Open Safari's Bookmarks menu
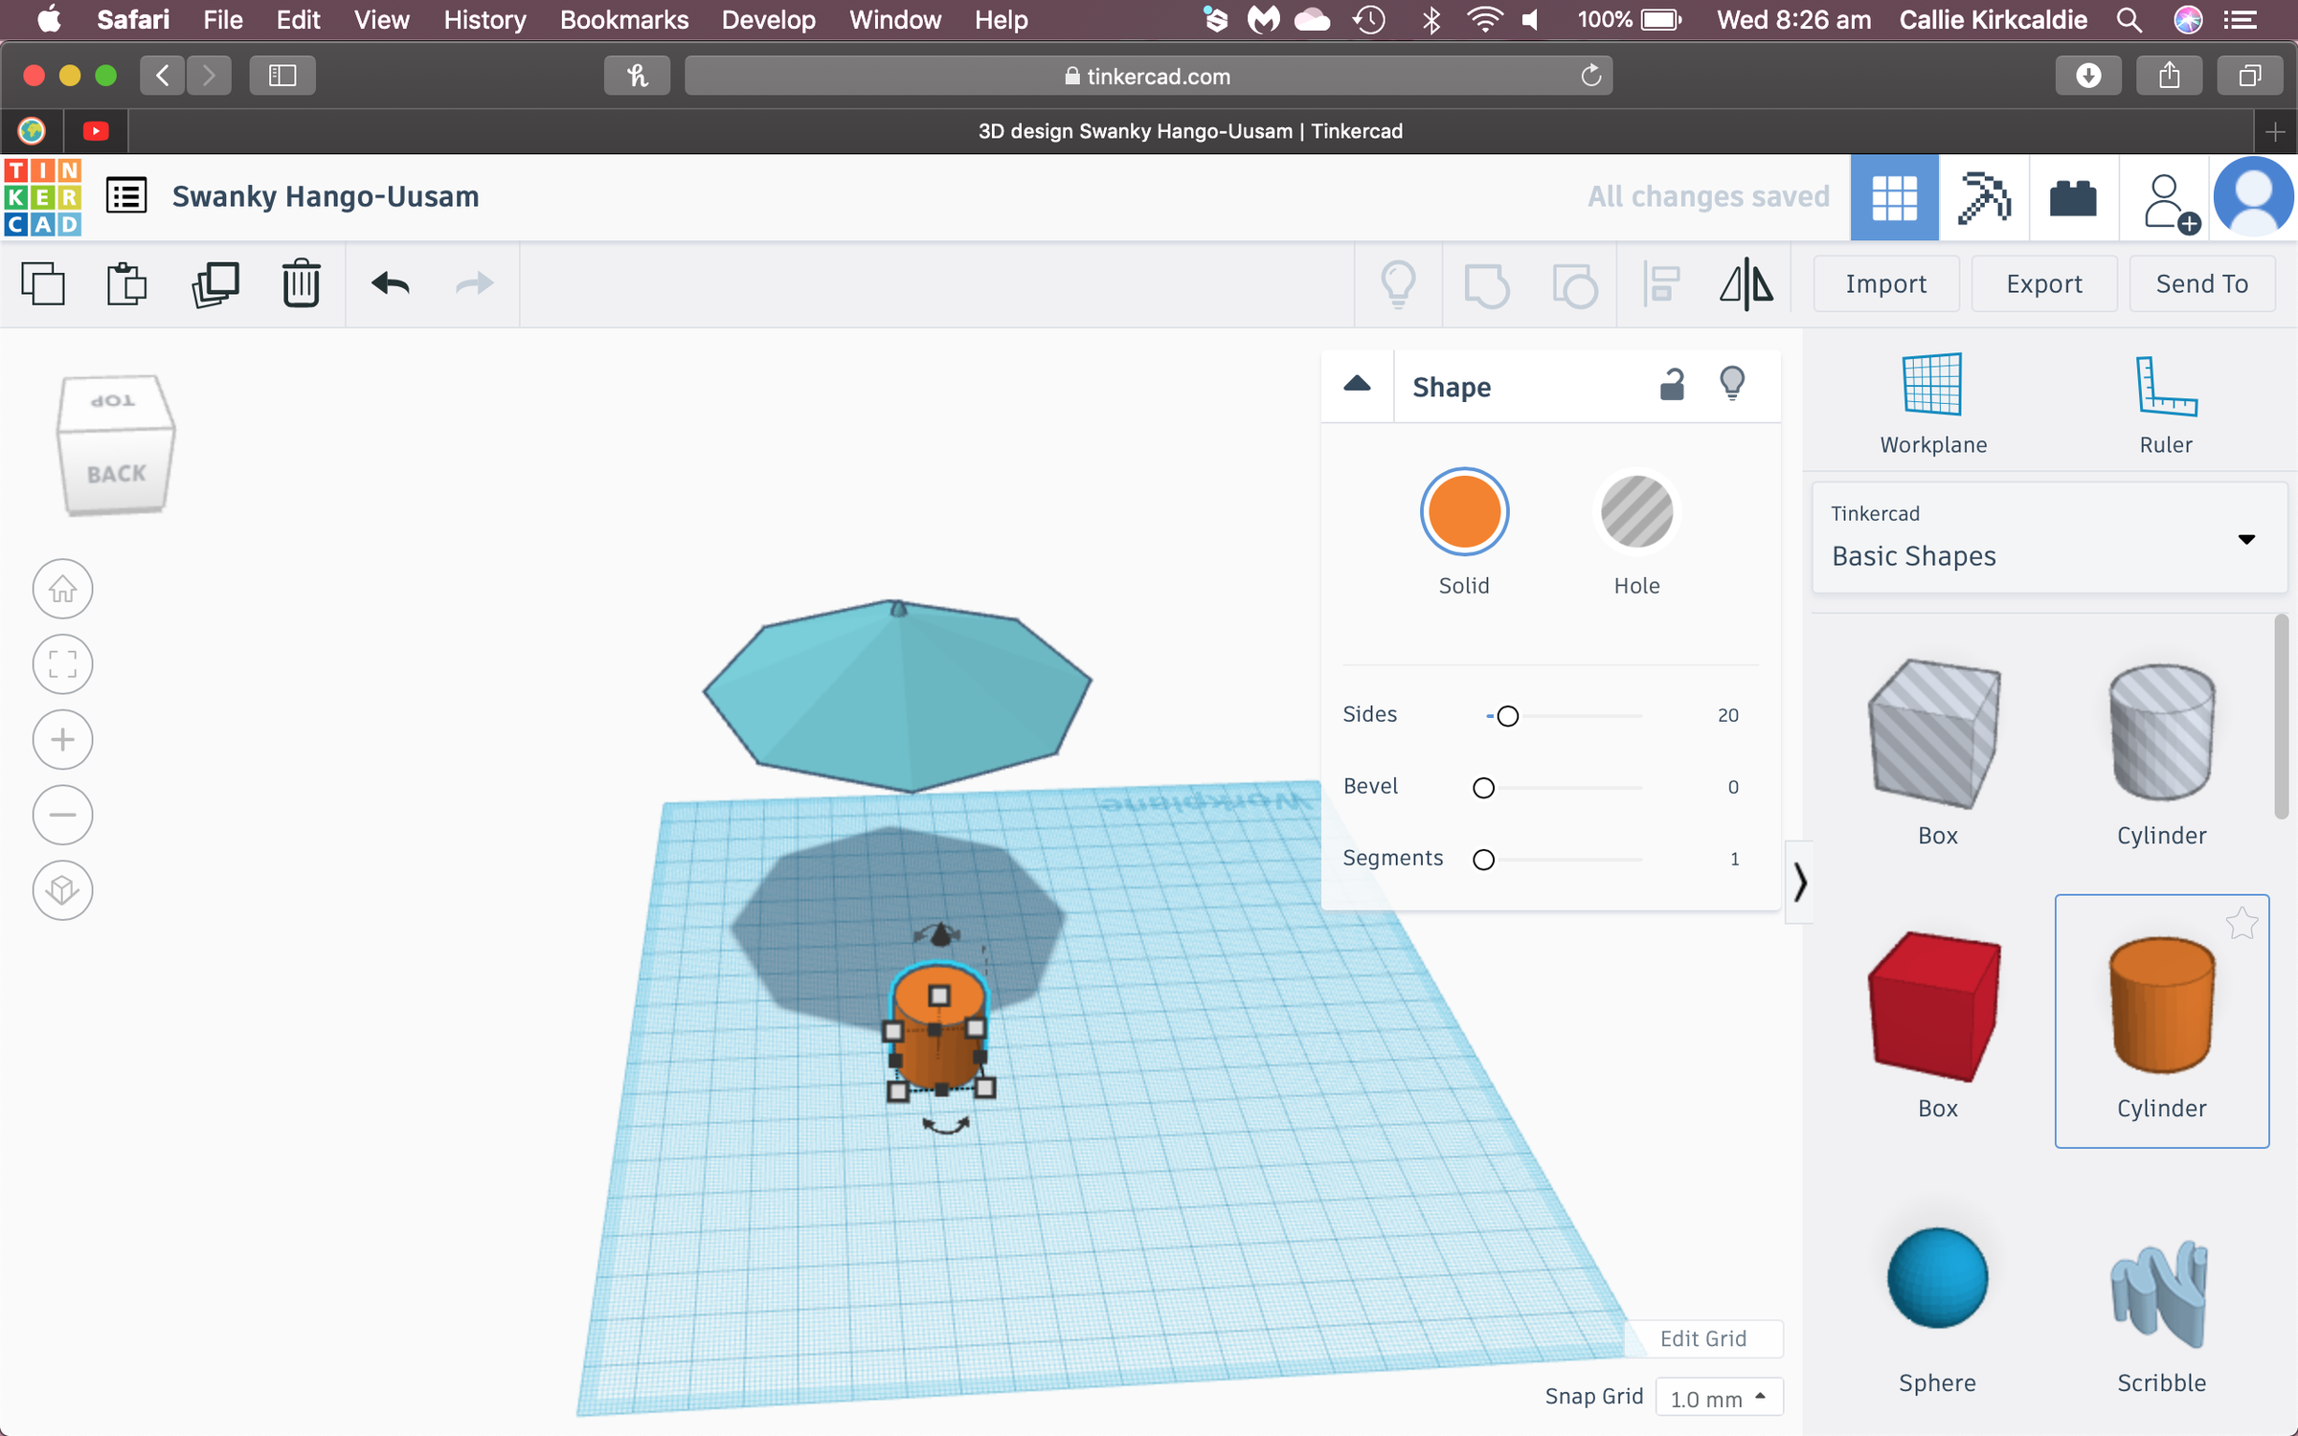Image resolution: width=2298 pixels, height=1436 pixels. click(623, 19)
